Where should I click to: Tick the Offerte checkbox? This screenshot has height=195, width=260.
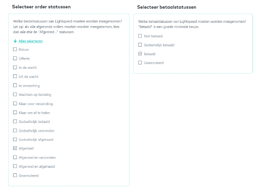(x=15, y=58)
